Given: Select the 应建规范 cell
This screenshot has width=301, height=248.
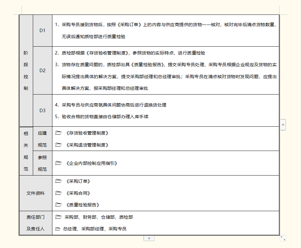Looking at the screenshot, I should [x=42, y=139].
